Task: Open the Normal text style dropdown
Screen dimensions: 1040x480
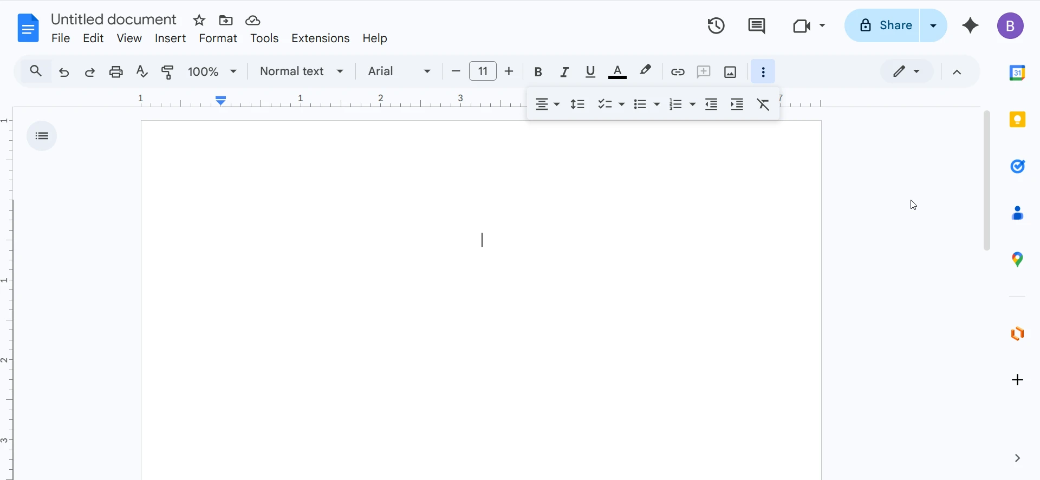Action: pyautogui.click(x=302, y=71)
